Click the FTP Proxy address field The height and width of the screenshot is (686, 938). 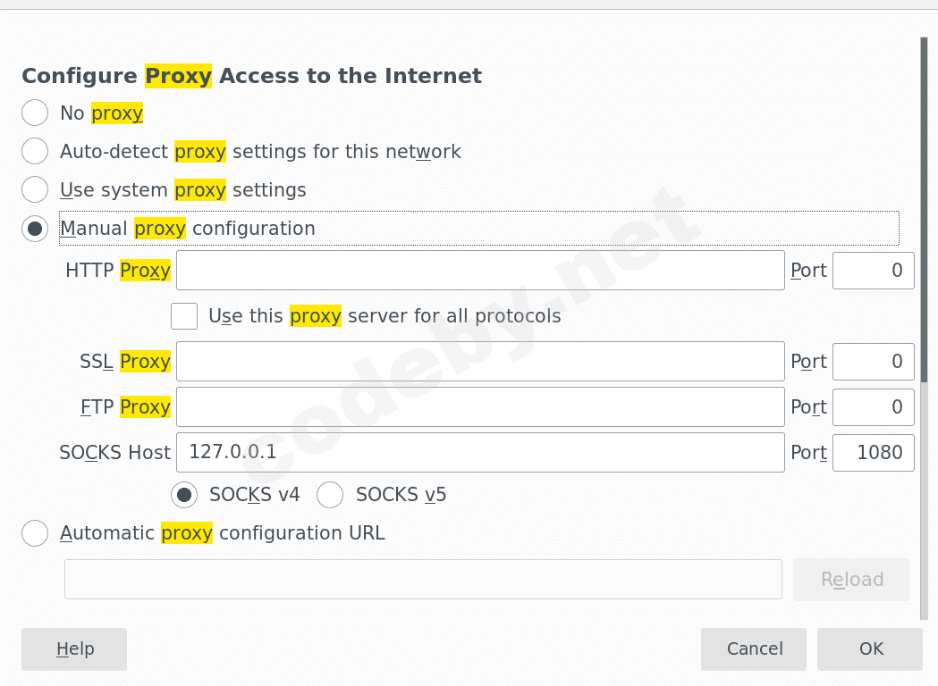[480, 407]
